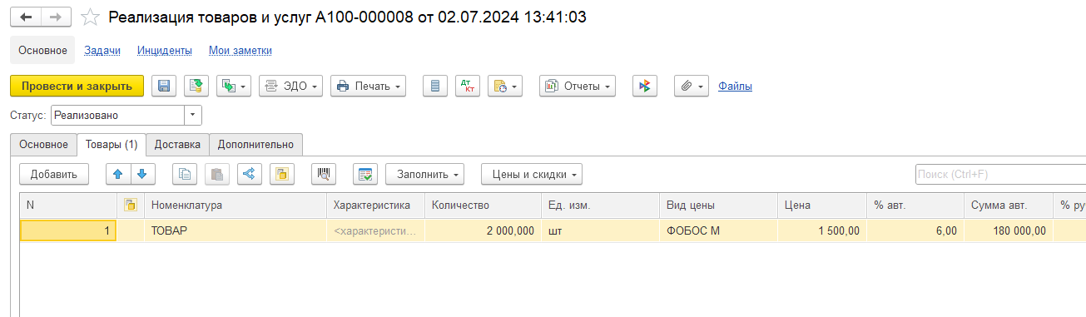Viewport: 1086px width, 317px height.
Task: Click the barcode scanner icon
Action: (323, 174)
